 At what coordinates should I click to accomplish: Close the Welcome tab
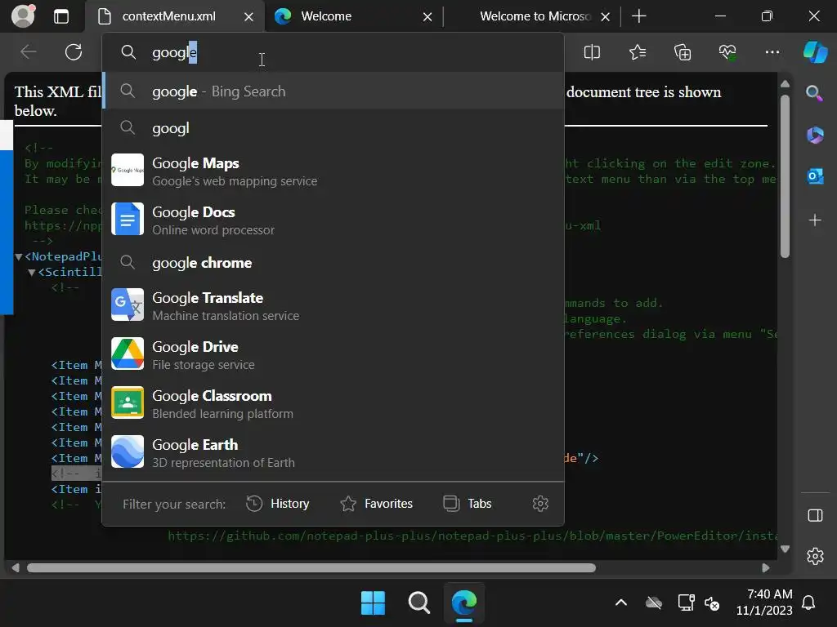(427, 17)
